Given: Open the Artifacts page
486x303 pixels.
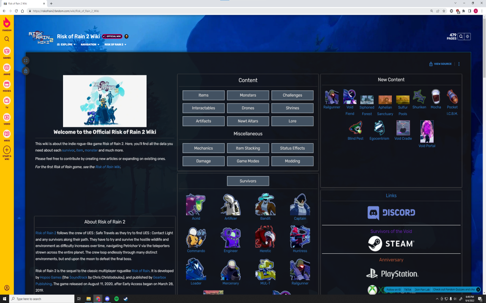Looking at the screenshot, I should [204, 121].
